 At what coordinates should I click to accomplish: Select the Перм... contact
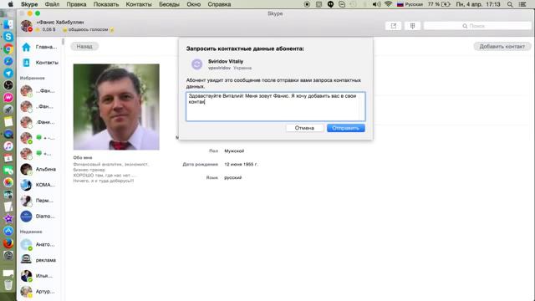(x=38, y=201)
